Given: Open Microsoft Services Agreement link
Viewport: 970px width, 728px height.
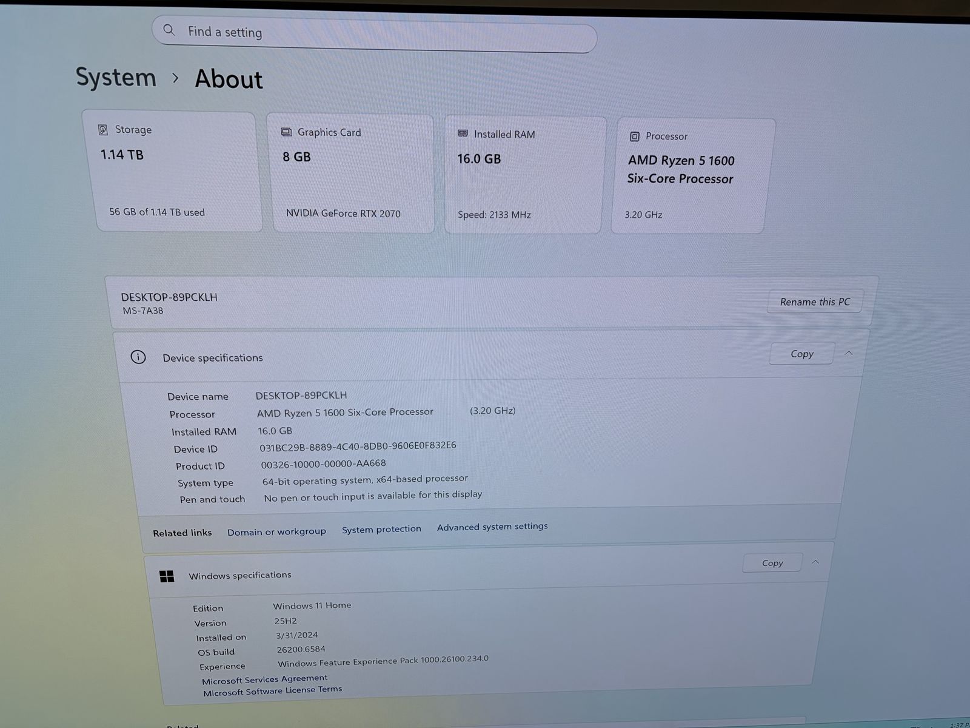Looking at the screenshot, I should point(264,679).
